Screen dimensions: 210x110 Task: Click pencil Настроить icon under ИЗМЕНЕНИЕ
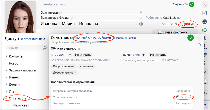[163, 60]
